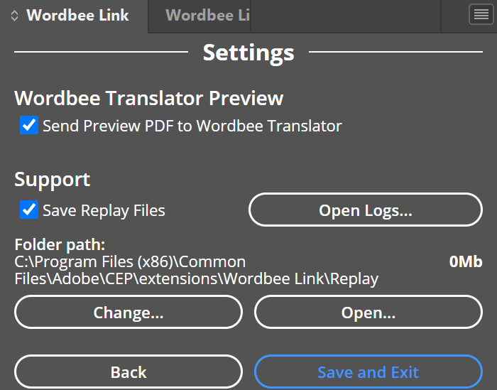Go Back from the Settings screen

[129, 372]
